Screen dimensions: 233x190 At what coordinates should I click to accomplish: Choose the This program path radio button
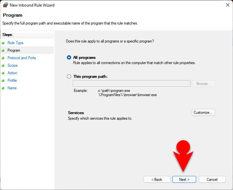(x=69, y=77)
